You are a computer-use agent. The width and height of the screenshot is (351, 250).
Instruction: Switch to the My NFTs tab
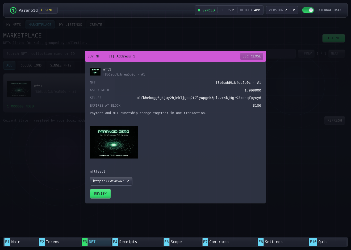click(14, 25)
